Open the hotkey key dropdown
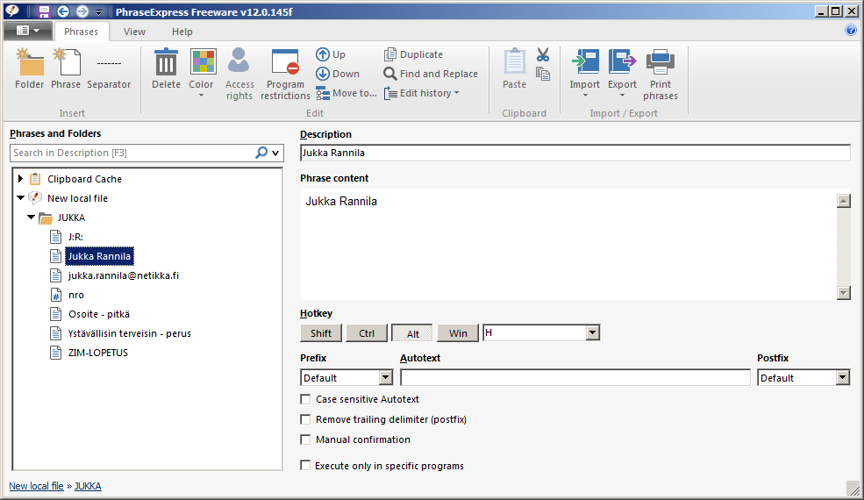This screenshot has height=500, width=864. click(x=593, y=332)
